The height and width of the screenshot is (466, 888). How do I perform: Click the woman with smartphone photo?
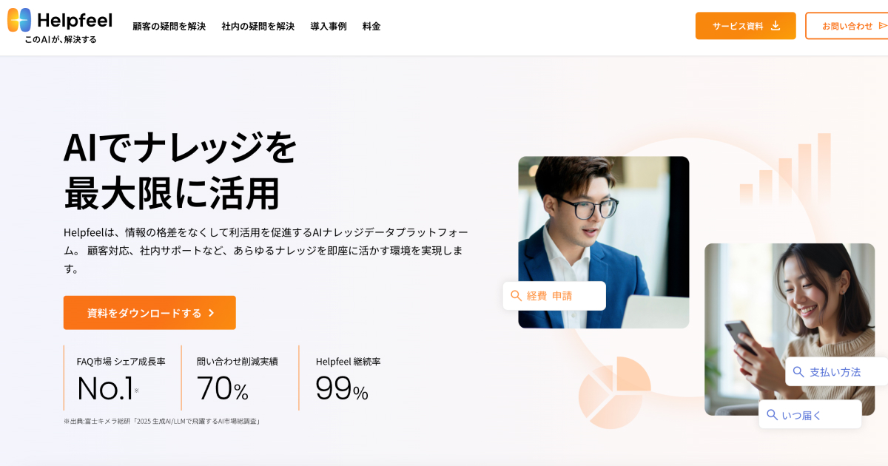[x=790, y=329]
